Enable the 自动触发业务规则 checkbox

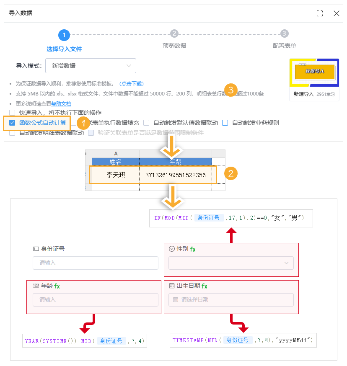tap(225, 123)
